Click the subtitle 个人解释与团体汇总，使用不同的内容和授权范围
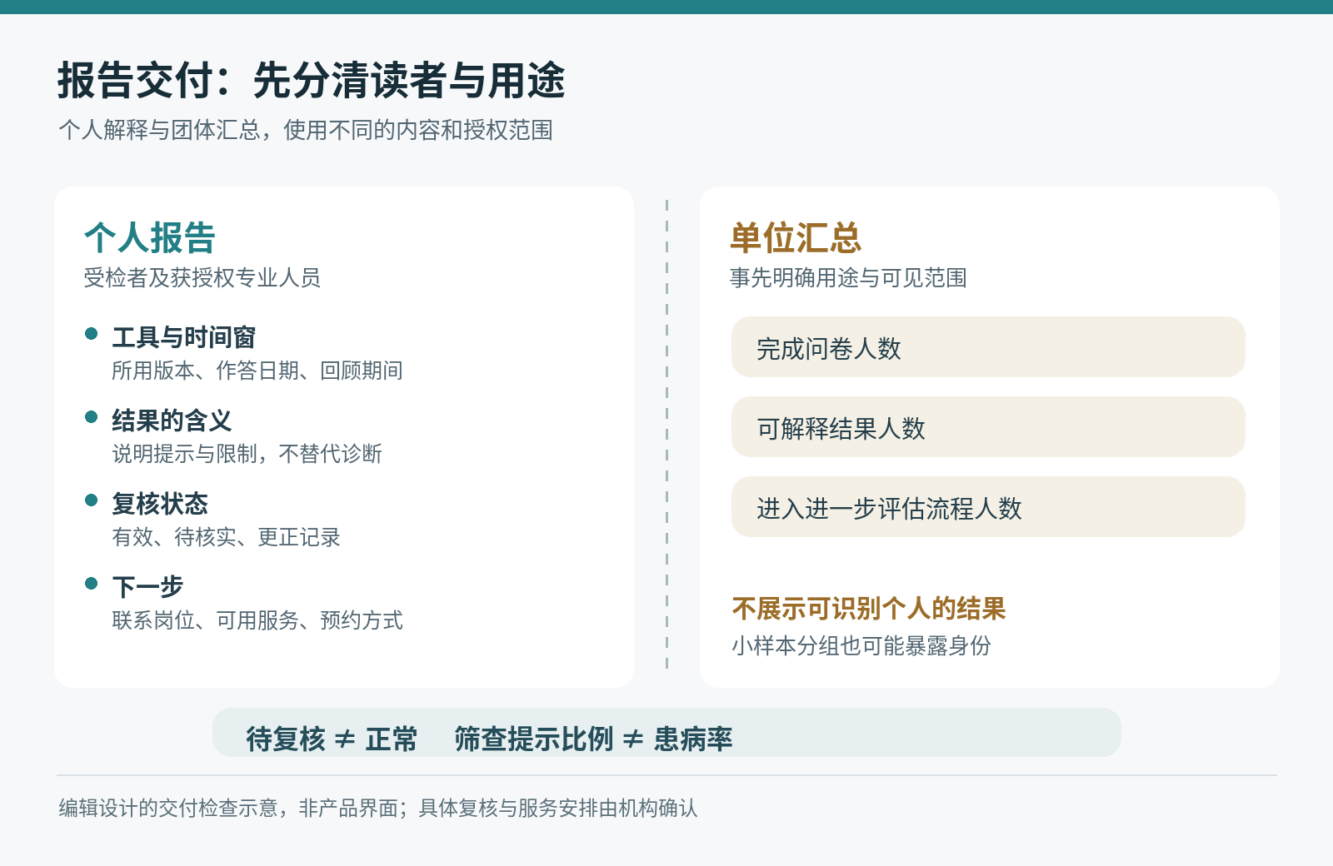 coord(306,130)
